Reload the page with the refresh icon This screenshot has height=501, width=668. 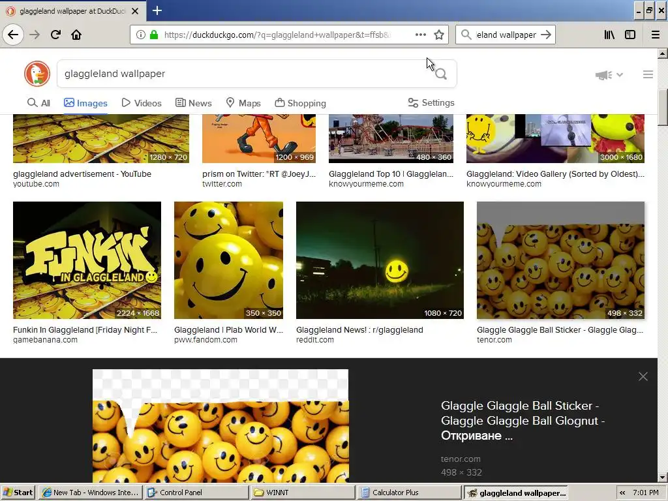point(55,35)
